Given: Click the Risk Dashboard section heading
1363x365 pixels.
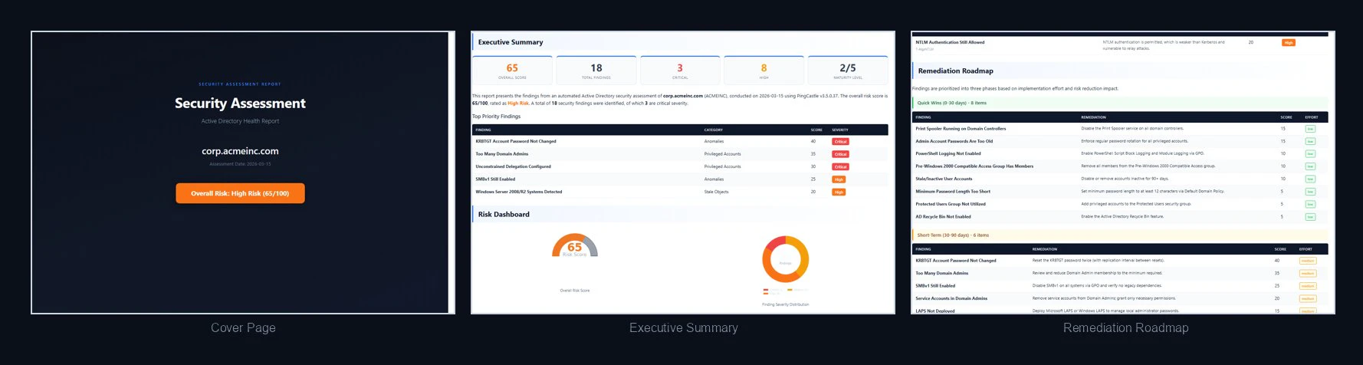Looking at the screenshot, I should [x=504, y=214].
